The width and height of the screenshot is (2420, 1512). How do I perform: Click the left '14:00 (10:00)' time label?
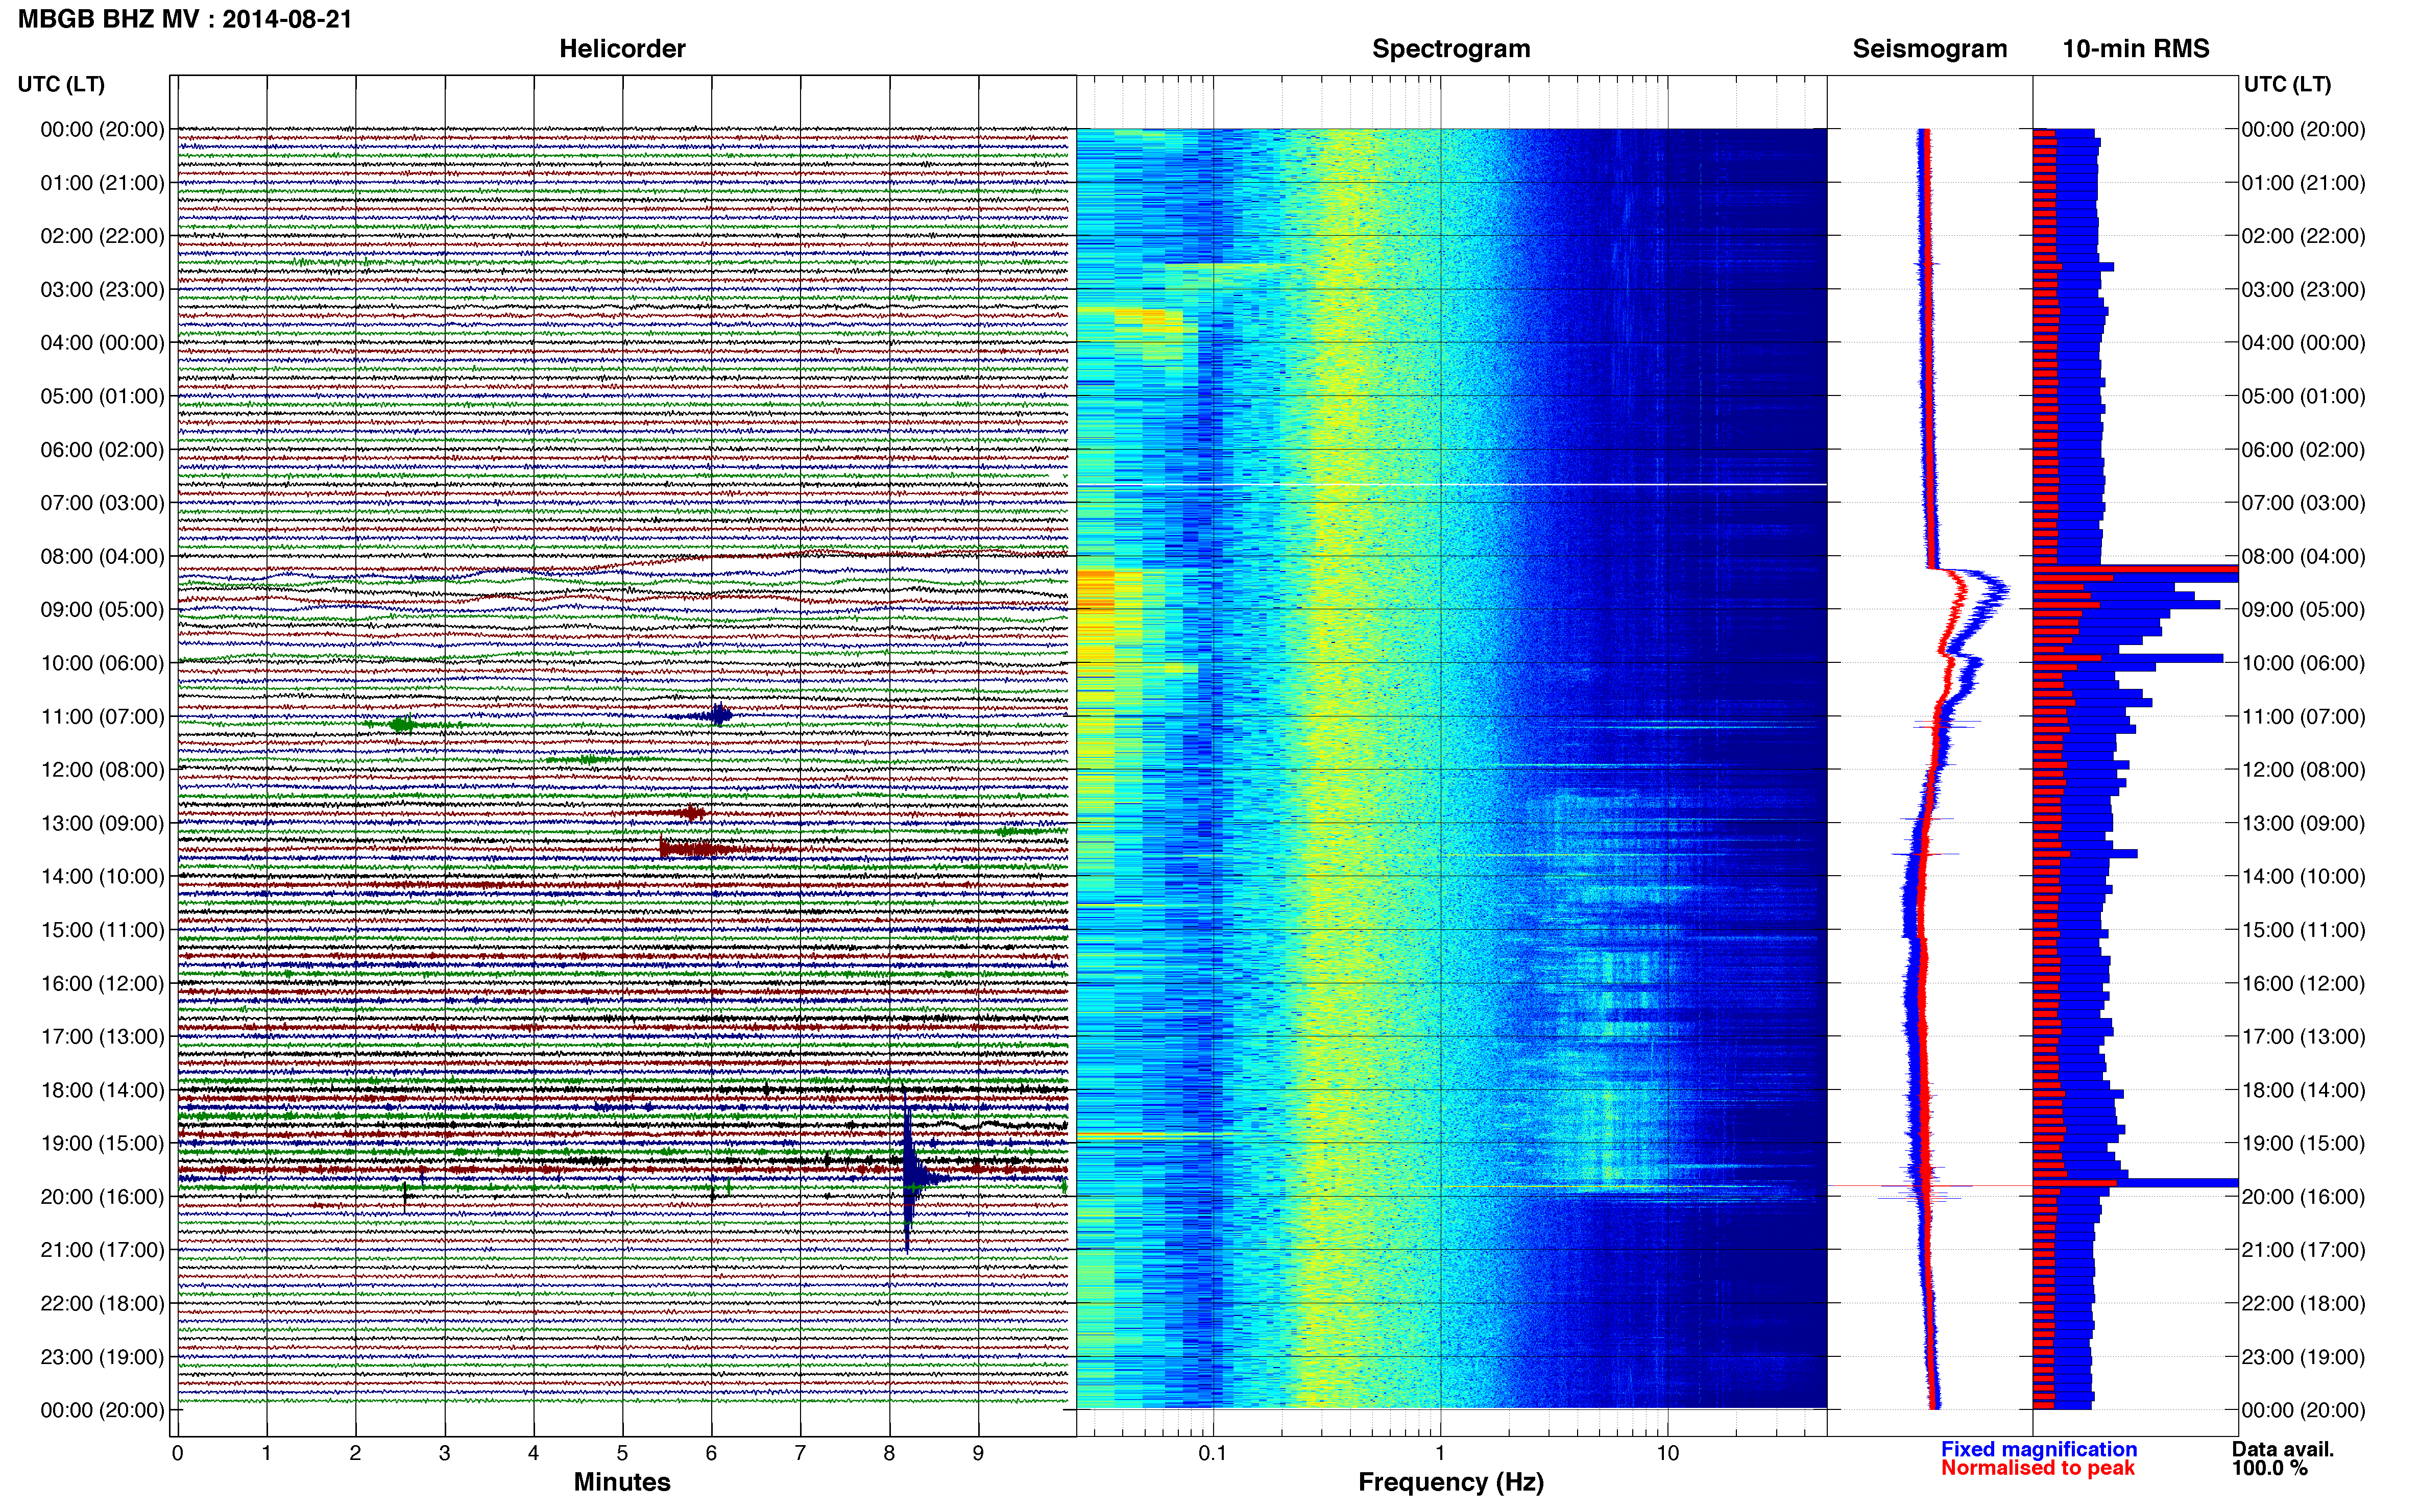(102, 877)
